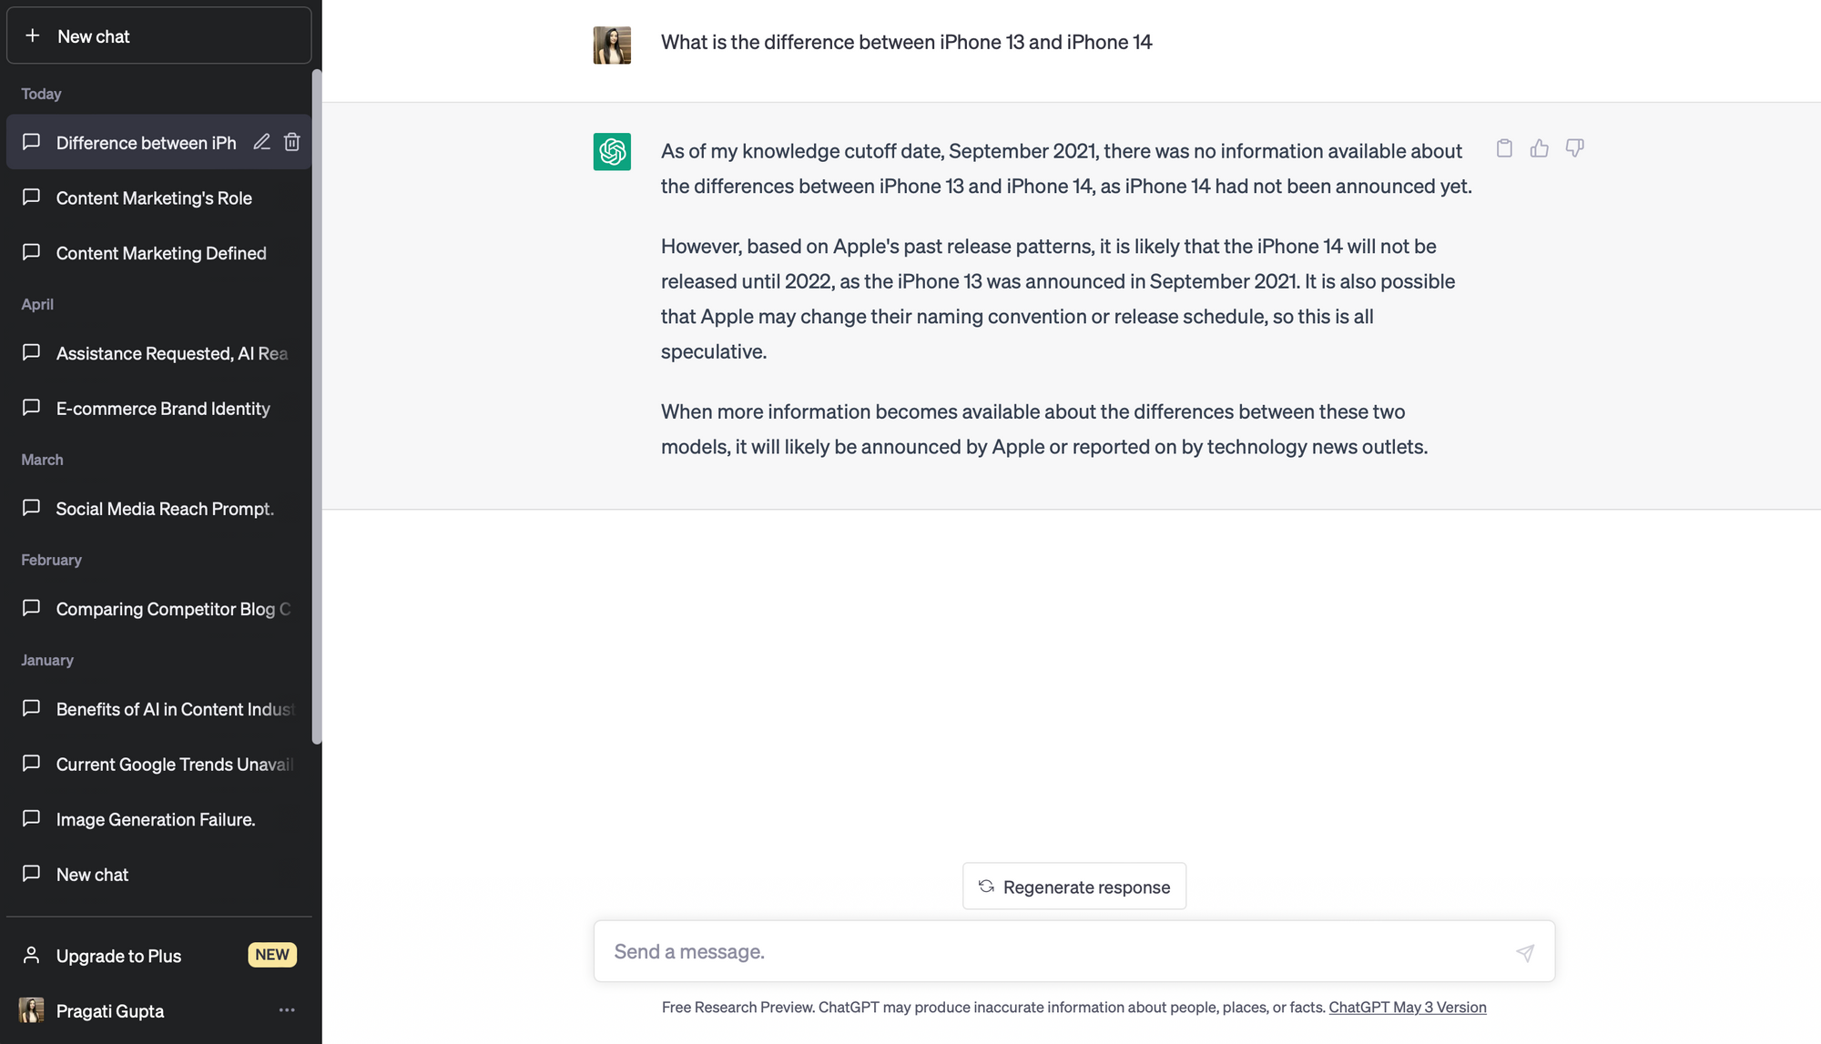Click the send message arrow icon

tap(1525, 952)
